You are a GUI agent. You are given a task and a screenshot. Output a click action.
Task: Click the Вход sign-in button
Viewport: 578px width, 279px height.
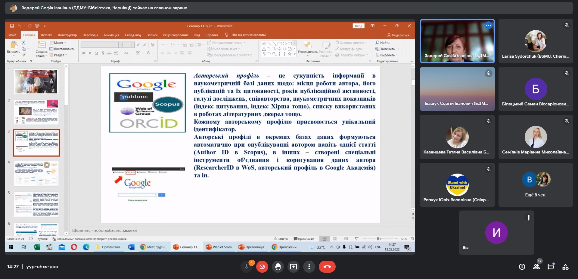pyautogui.click(x=359, y=26)
